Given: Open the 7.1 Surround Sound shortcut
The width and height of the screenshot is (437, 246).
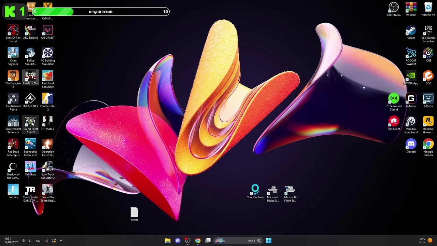Looking at the screenshot, I should [394, 102].
